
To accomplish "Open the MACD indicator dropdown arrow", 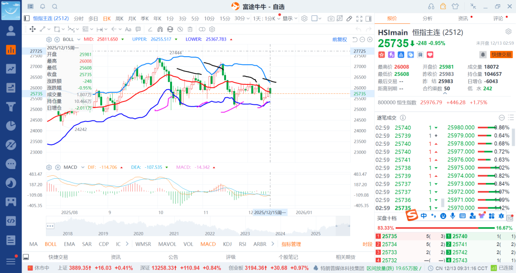I will pos(83,167).
